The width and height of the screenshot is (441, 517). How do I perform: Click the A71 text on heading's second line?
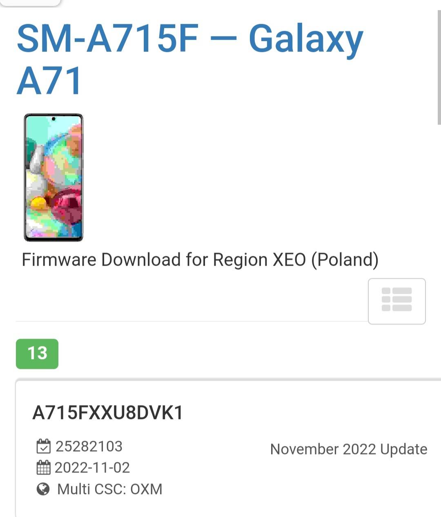[50, 81]
